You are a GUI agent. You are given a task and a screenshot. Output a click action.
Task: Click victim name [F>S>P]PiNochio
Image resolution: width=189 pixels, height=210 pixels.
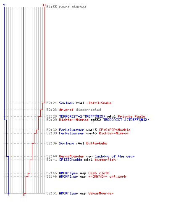(115, 130)
